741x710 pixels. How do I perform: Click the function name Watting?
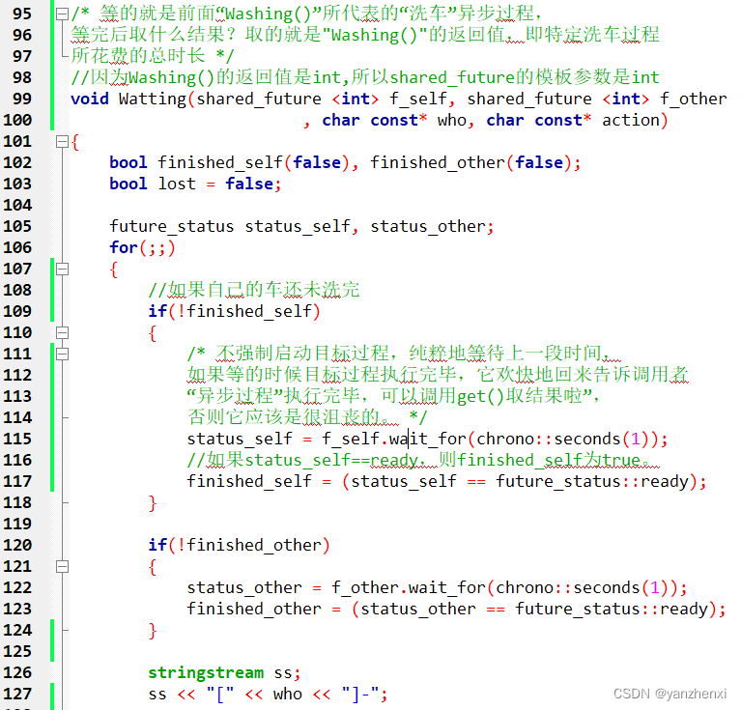(153, 99)
